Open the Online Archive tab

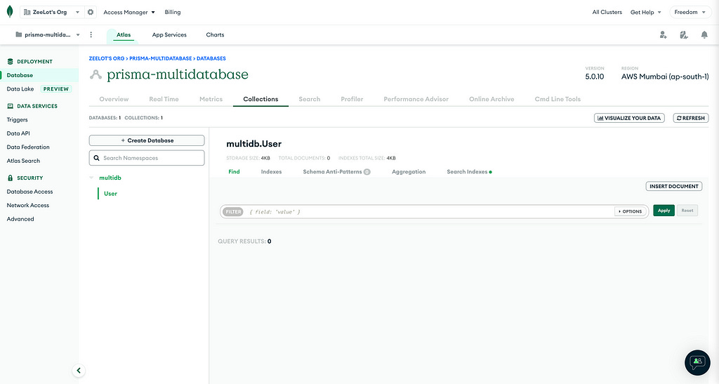pos(492,99)
